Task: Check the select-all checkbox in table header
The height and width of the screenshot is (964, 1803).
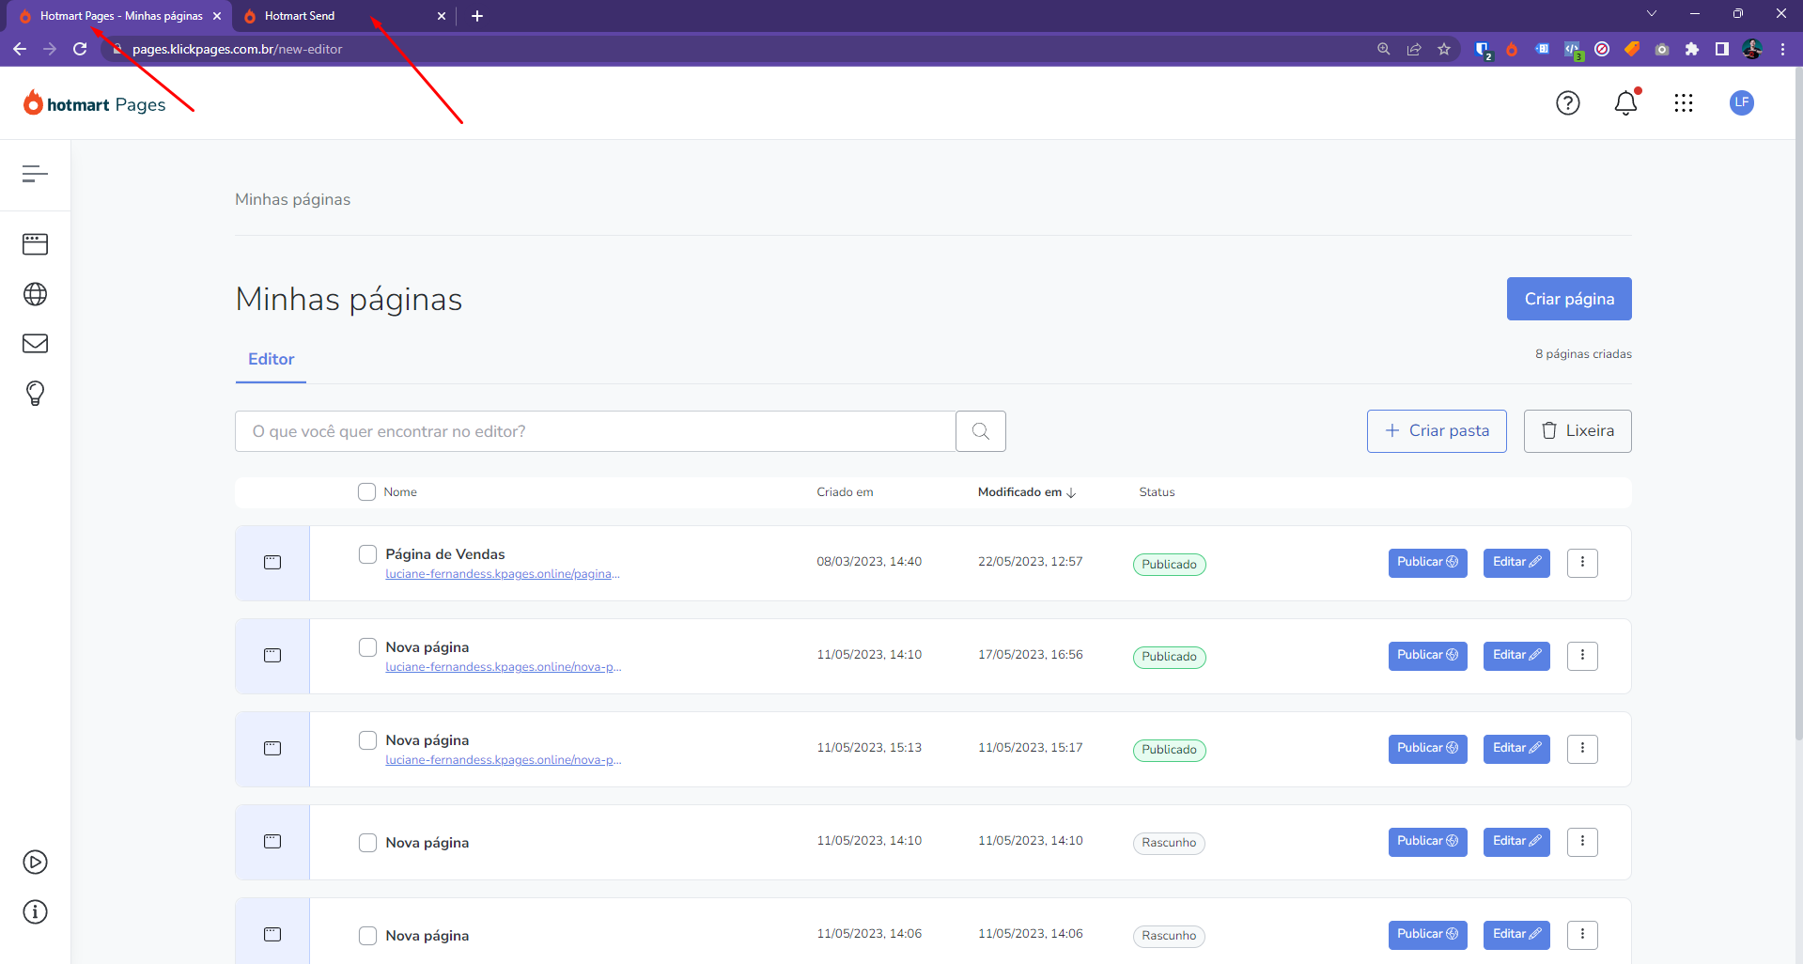Action: coord(366,491)
